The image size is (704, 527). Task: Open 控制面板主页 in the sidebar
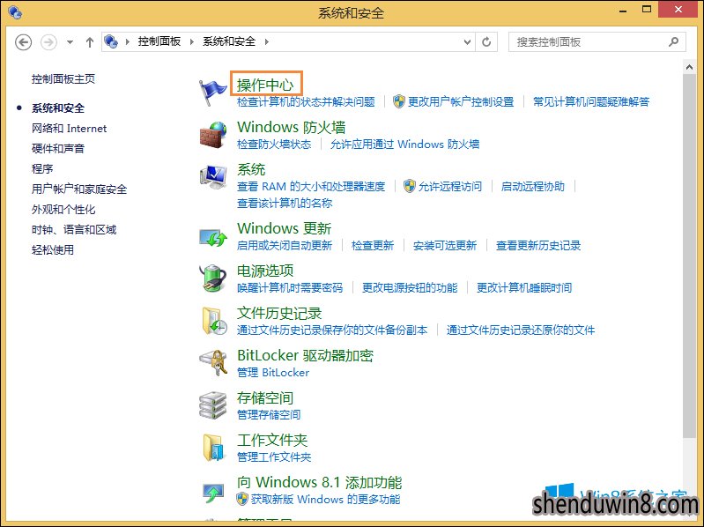[x=63, y=79]
